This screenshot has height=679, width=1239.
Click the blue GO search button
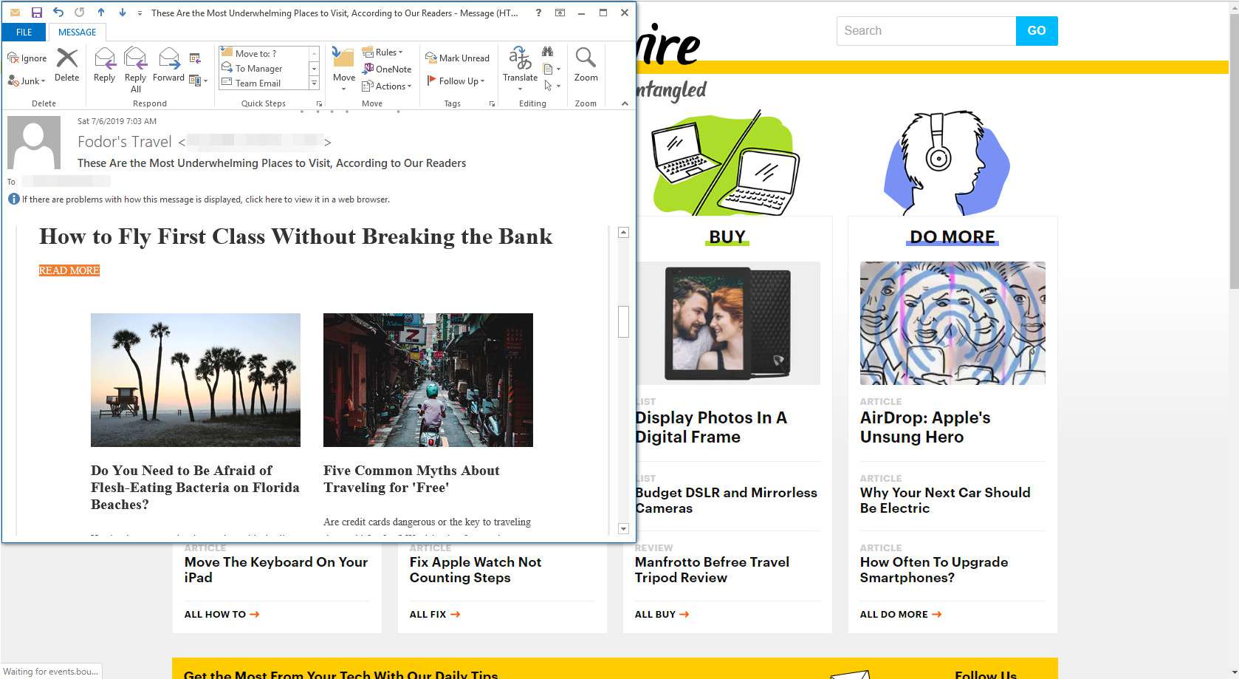[x=1037, y=31]
